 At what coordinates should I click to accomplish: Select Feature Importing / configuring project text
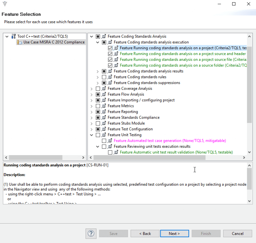click(x=141, y=100)
